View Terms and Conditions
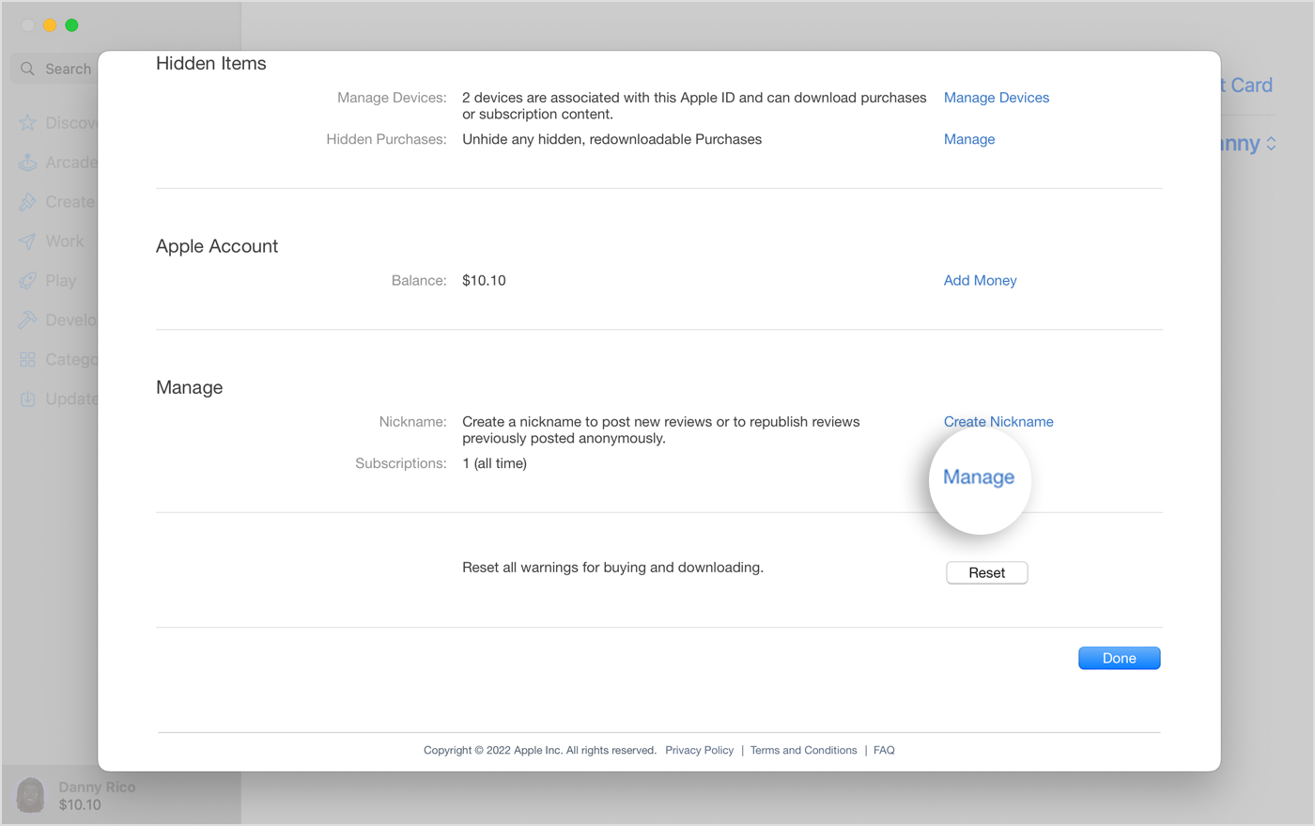The image size is (1315, 826). pos(803,750)
